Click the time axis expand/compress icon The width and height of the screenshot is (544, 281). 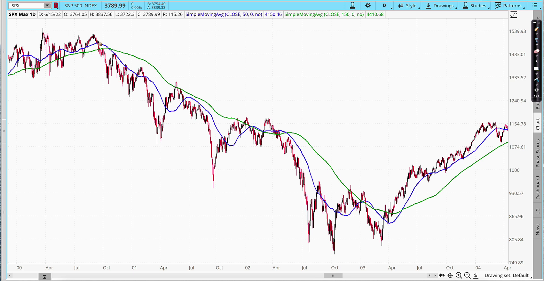tap(442, 276)
